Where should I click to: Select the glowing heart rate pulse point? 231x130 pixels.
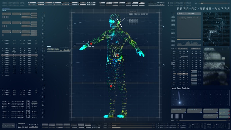pos(180,103)
